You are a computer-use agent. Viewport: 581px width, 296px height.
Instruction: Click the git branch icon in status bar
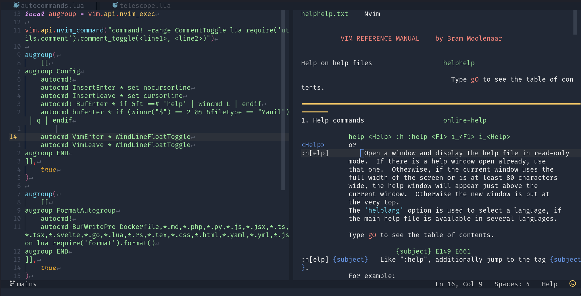pyautogui.click(x=12, y=284)
